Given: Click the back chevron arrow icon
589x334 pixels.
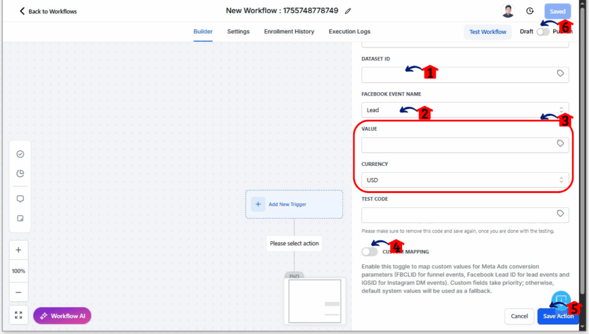Looking at the screenshot, I should [x=22, y=12].
